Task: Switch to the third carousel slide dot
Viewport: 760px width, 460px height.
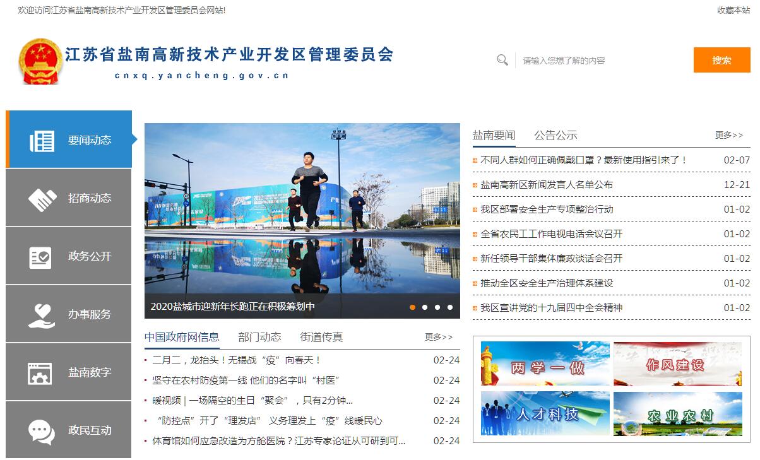Action: [437, 307]
